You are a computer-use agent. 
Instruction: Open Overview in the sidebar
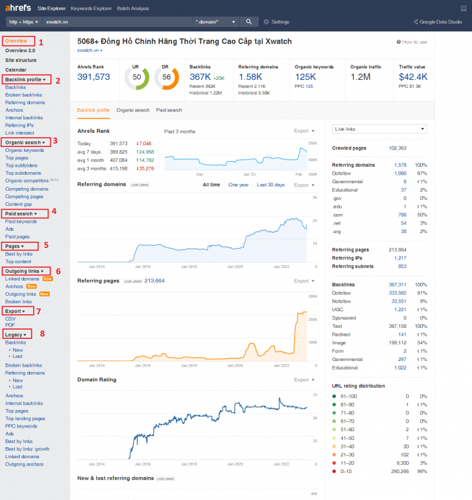16,41
